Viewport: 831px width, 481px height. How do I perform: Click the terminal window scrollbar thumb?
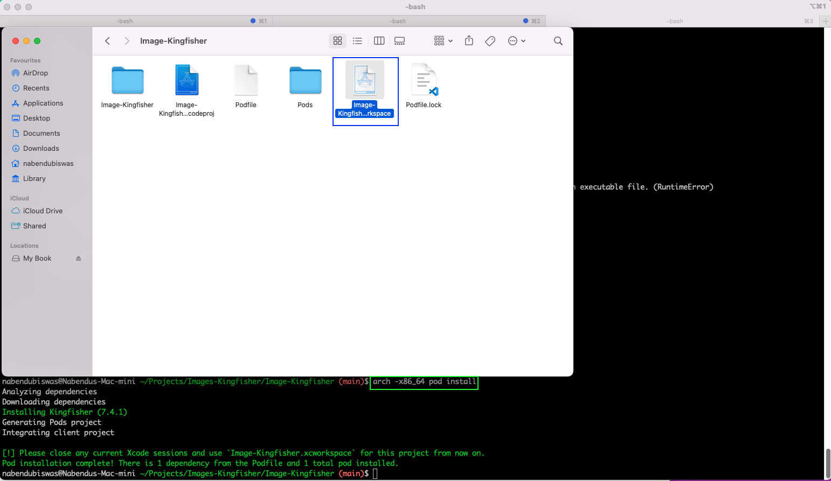827,463
